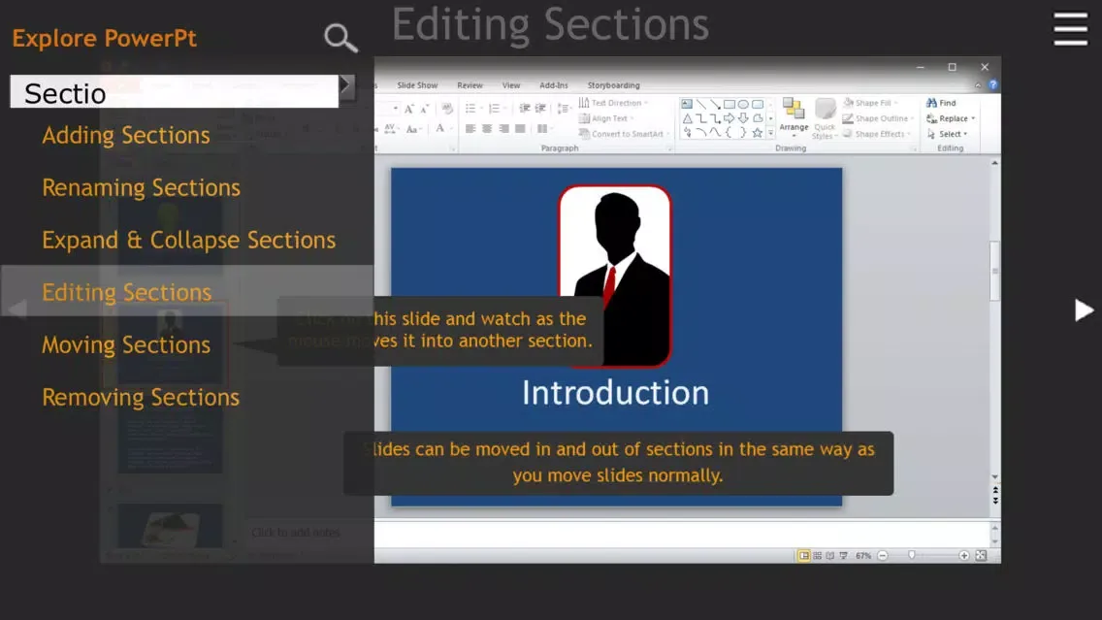Click the zoom slider handle
This screenshot has width=1102, height=620.
coord(912,555)
